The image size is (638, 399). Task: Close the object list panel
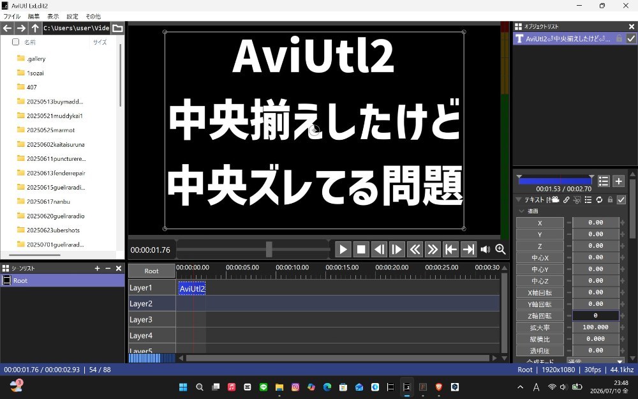(x=632, y=26)
